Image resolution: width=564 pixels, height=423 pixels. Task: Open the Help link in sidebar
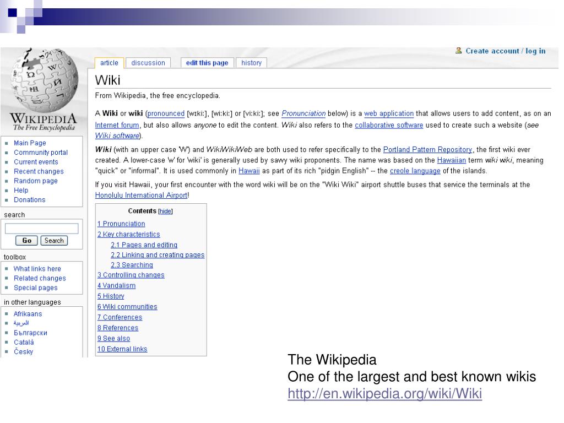(x=21, y=190)
